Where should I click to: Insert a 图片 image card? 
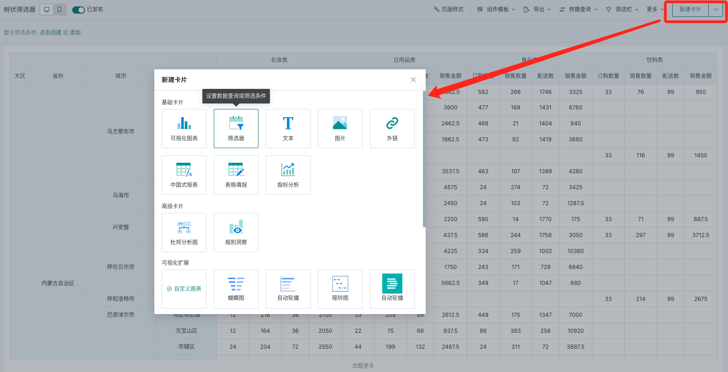340,129
